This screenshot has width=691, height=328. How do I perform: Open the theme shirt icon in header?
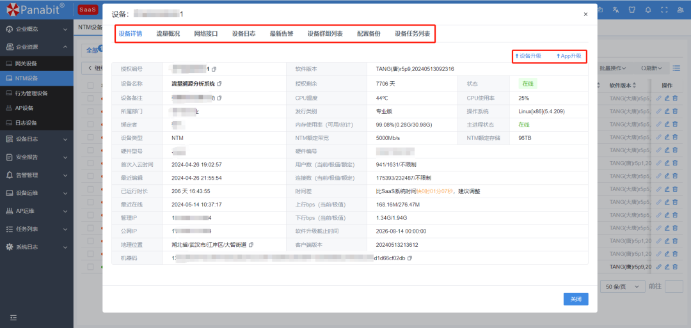(x=631, y=10)
